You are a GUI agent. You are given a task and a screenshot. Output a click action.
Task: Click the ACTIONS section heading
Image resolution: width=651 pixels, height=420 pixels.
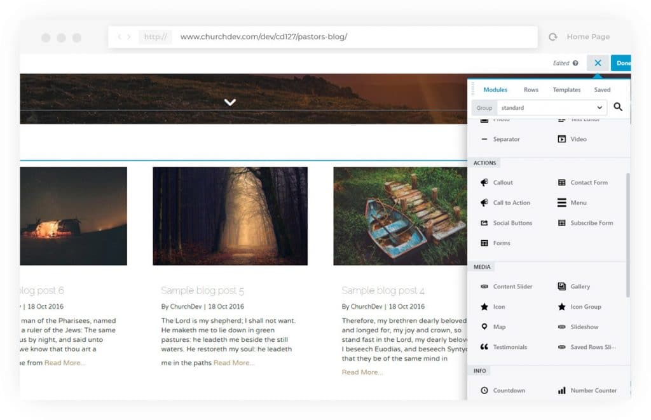pyautogui.click(x=485, y=163)
